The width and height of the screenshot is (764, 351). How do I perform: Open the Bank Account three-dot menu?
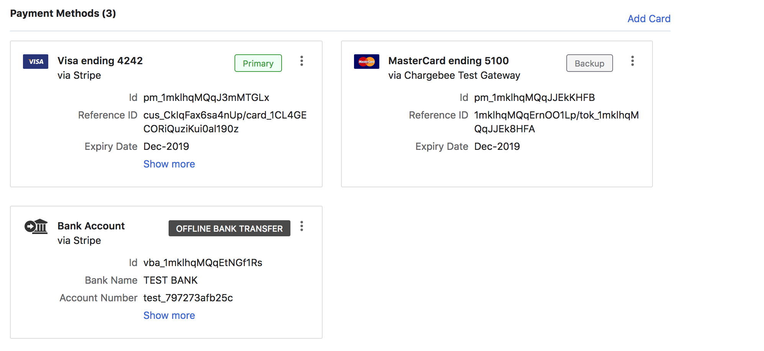coord(302,226)
